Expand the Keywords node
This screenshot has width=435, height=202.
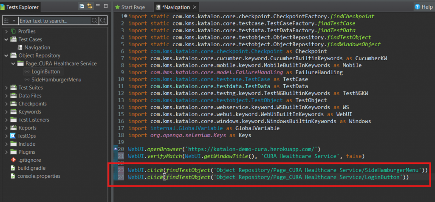point(6,112)
